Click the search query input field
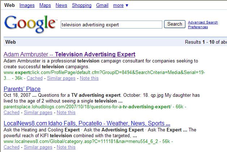The height and width of the screenshot is (152, 227). point(111,25)
